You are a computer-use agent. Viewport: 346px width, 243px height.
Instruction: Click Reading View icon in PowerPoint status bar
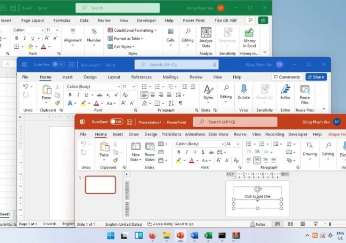point(303,224)
